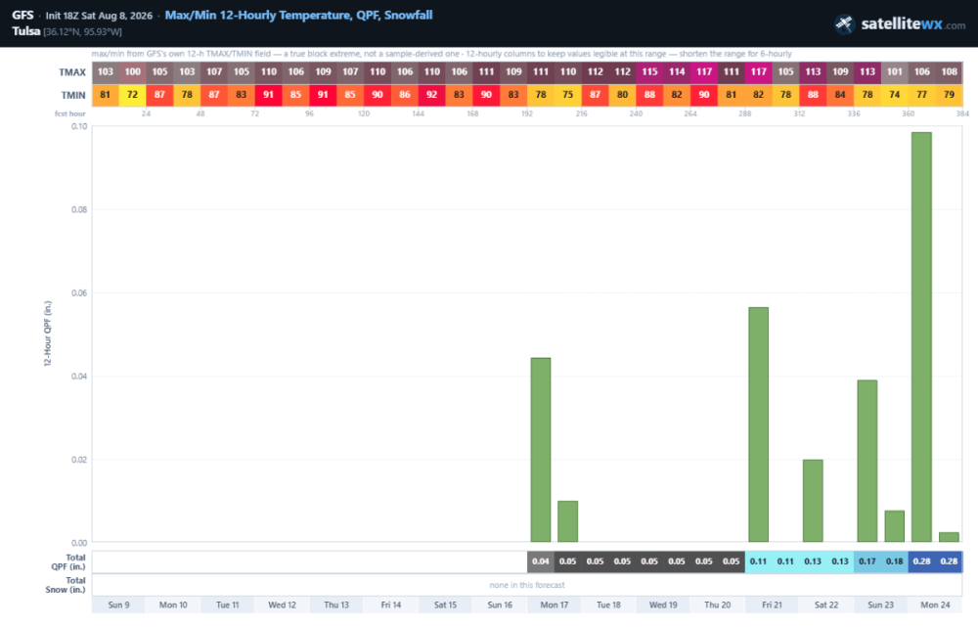Select the Total QPF cell showing 0.17
This screenshot has width=978, height=627.
click(867, 561)
